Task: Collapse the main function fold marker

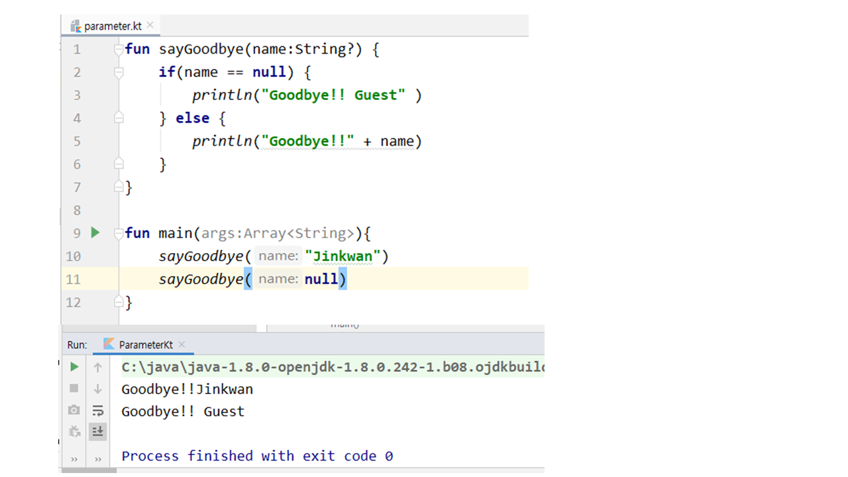Action: 119,233
